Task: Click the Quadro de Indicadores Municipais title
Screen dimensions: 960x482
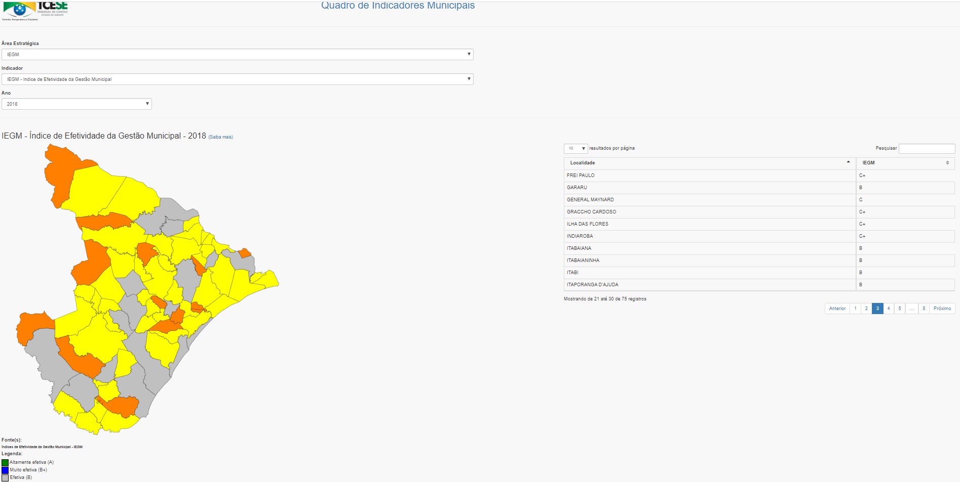Action: (x=398, y=6)
